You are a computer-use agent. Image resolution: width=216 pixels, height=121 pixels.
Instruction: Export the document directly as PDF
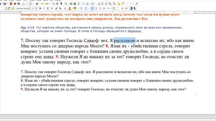pos(11,4)
